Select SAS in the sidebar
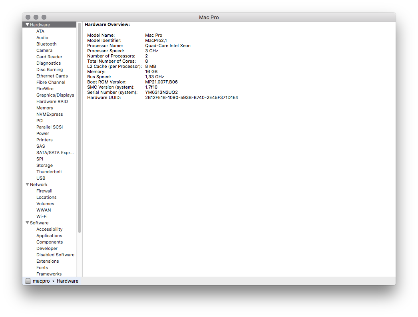Image resolution: width=418 pixels, height=317 pixels. pos(40,146)
